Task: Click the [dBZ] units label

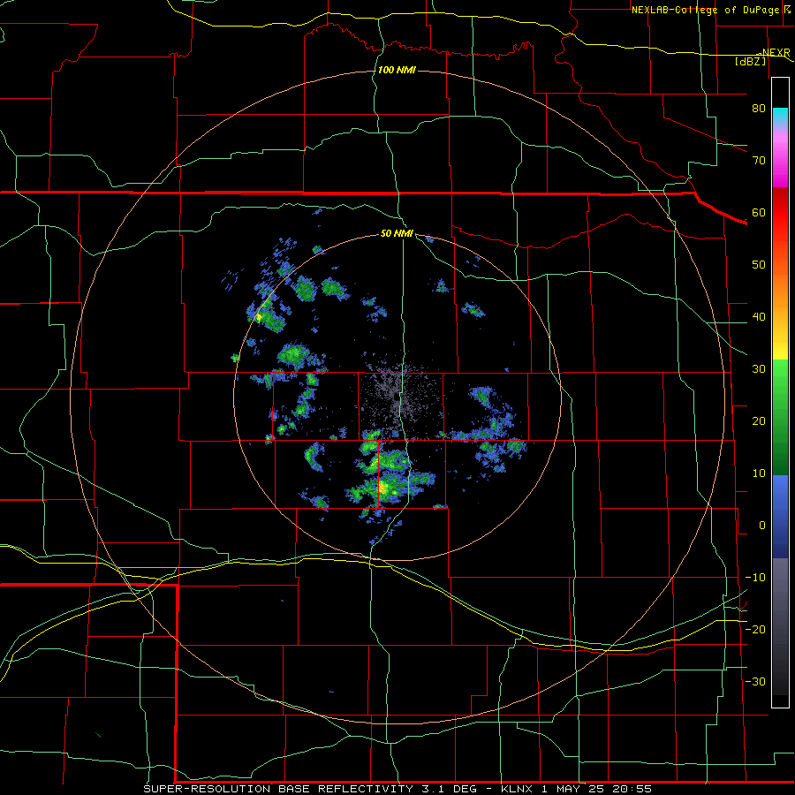Action: tap(750, 61)
